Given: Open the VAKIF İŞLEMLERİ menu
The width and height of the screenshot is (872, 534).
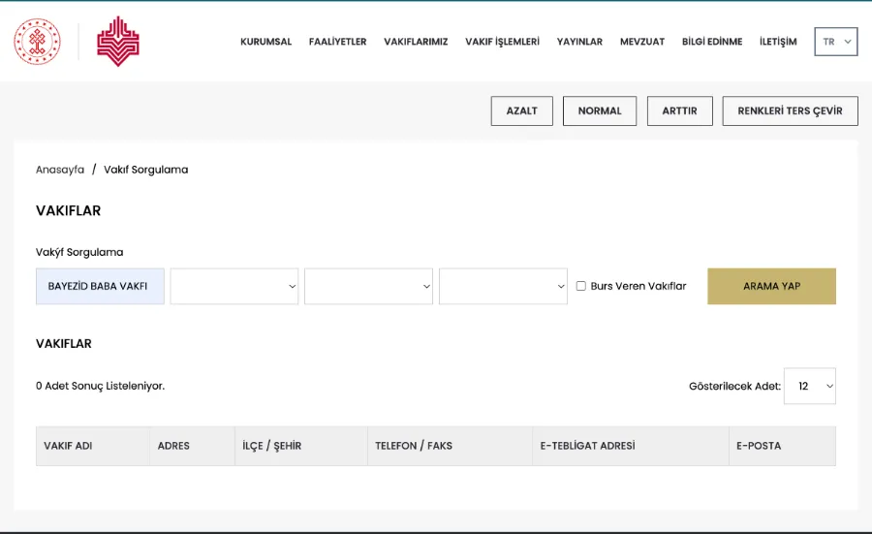Looking at the screenshot, I should [x=502, y=42].
